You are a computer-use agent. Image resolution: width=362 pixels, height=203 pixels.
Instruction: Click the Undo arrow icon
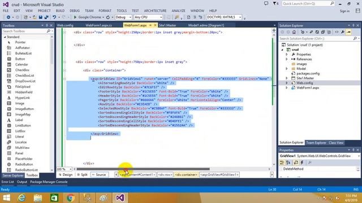pyautogui.click(x=54, y=17)
